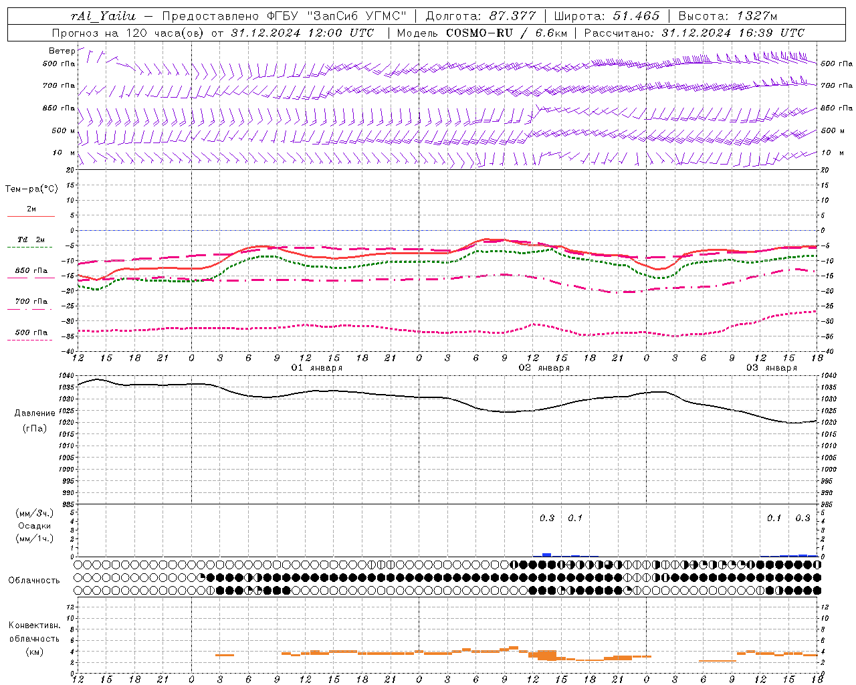Click the (мм/1ч.) unit label
This screenshot has height=685, width=856.
point(34,539)
